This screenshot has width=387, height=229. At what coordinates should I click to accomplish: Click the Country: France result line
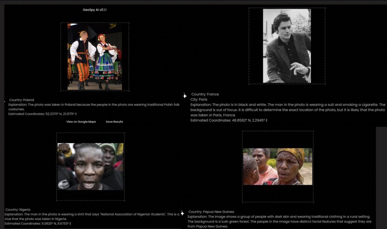click(205, 94)
